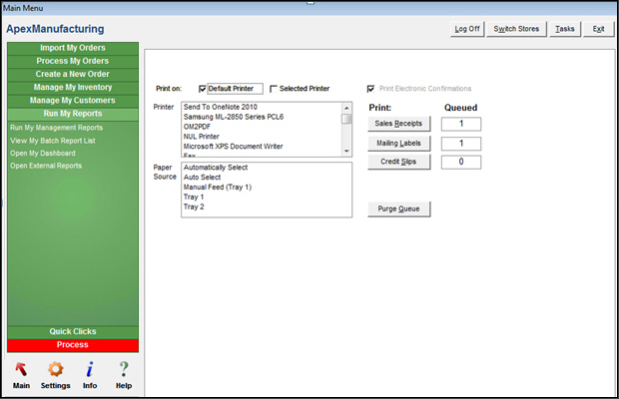619x399 pixels.
Task: Open the Help question mark icon
Action: 124,369
